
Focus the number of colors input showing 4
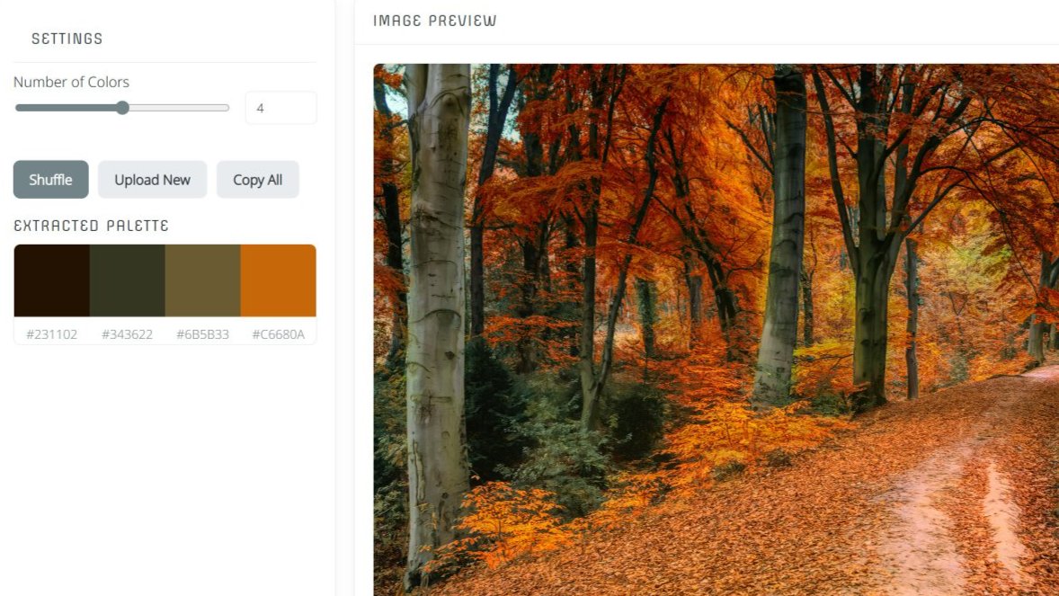[281, 108]
